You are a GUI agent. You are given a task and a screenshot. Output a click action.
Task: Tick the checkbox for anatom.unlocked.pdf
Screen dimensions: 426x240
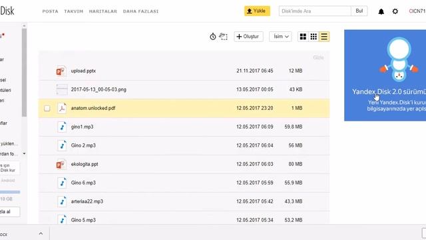point(47,108)
